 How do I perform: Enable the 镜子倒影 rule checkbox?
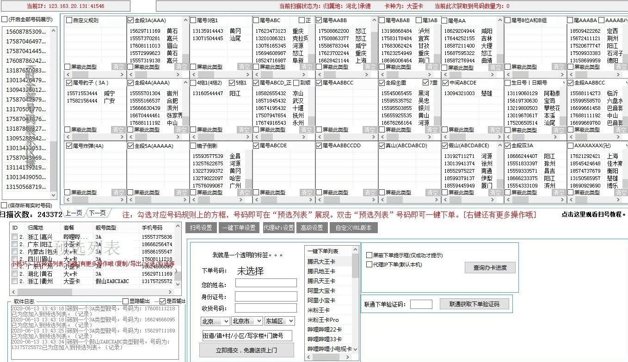[193, 145]
